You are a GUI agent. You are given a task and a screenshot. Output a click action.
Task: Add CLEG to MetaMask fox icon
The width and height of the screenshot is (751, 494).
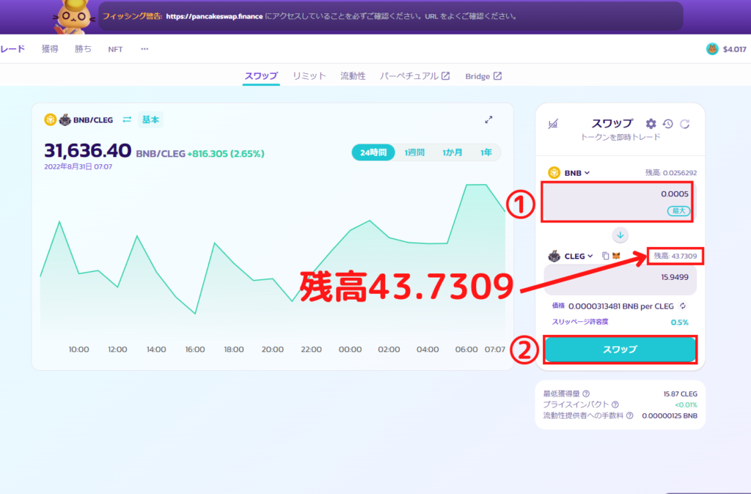[x=616, y=256]
